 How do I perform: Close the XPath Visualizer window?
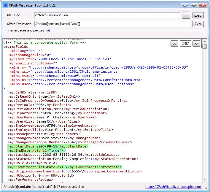(x=203, y=5)
